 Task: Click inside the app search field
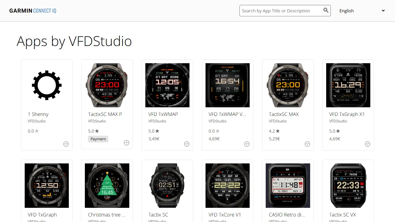coord(278,10)
